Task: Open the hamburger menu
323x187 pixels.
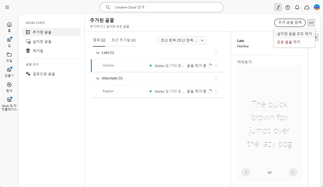Action: [x=7, y=7]
